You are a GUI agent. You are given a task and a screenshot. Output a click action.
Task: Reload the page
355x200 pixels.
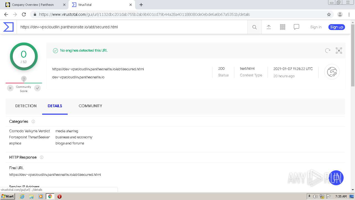(x=24, y=14)
